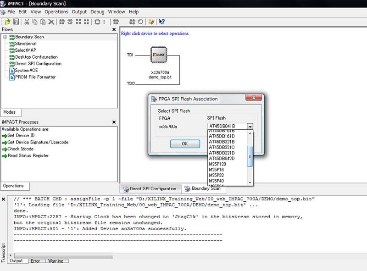Open the Edit menu
367x271 pixels.
(22, 12)
